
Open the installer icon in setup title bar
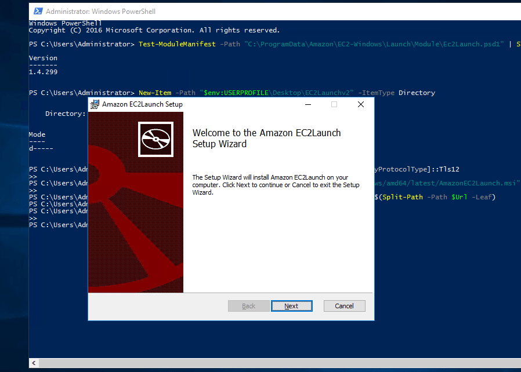point(95,104)
